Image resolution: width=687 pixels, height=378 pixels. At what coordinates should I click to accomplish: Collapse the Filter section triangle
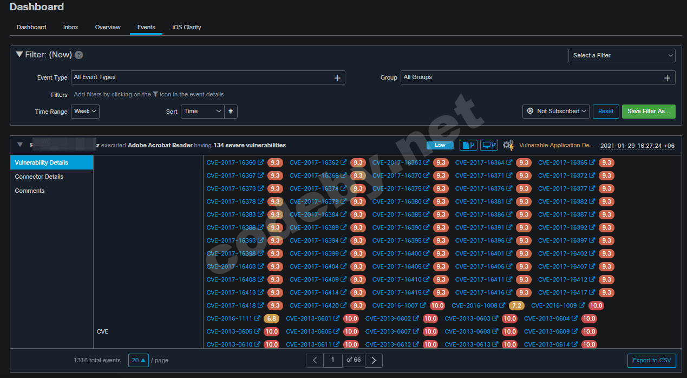tap(19, 54)
